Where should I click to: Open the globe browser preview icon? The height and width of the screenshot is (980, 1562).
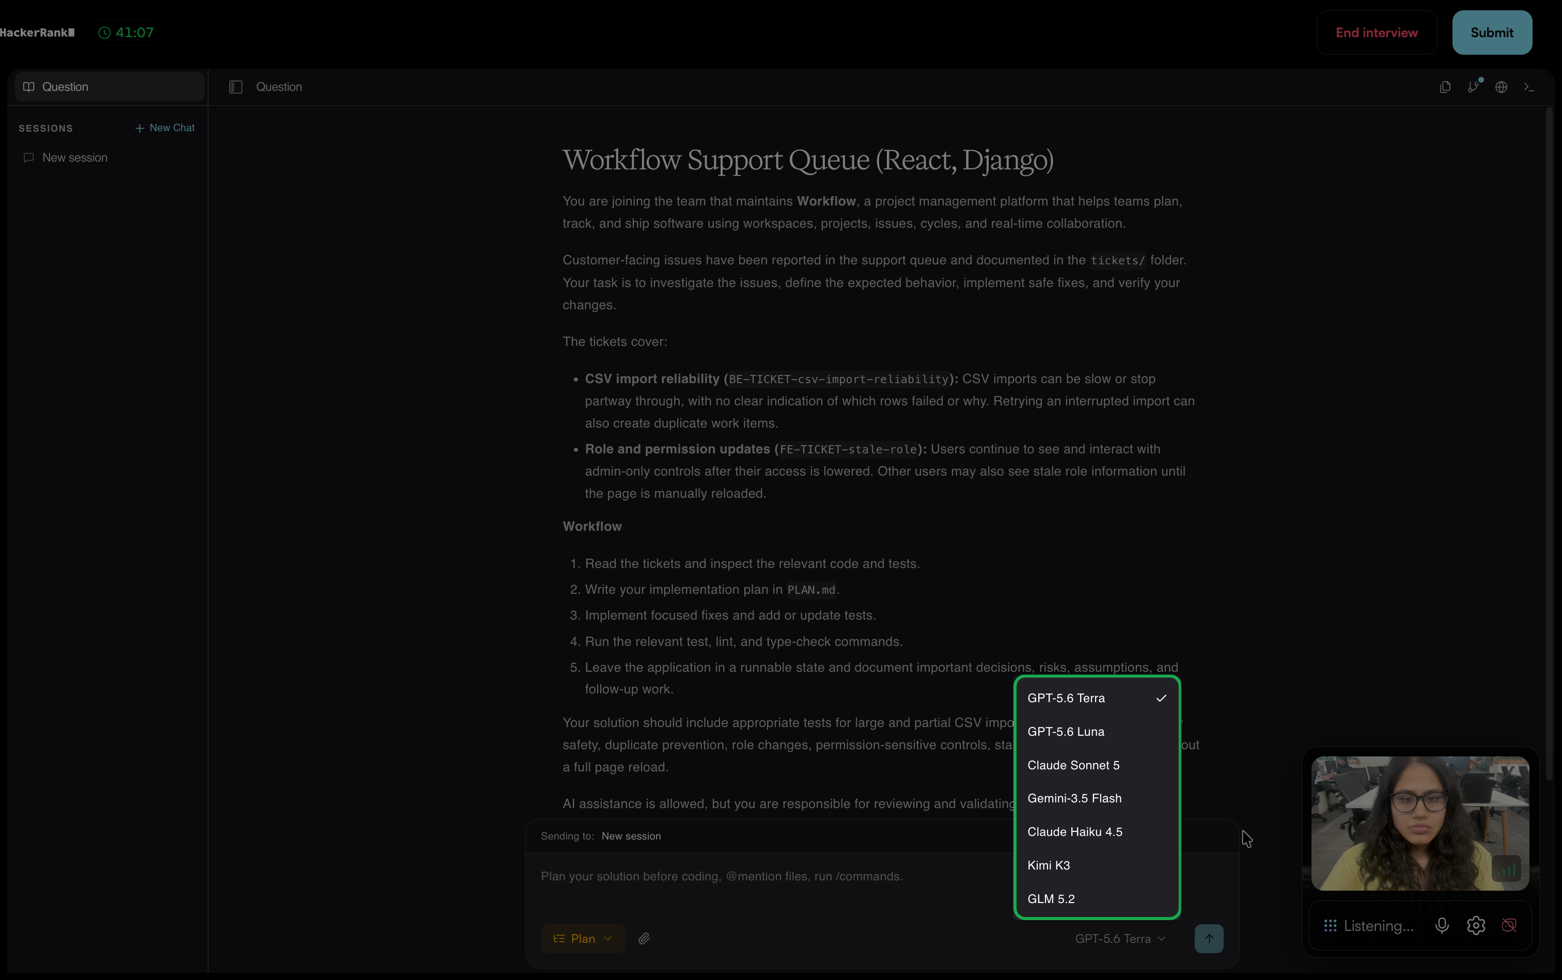pyautogui.click(x=1501, y=87)
